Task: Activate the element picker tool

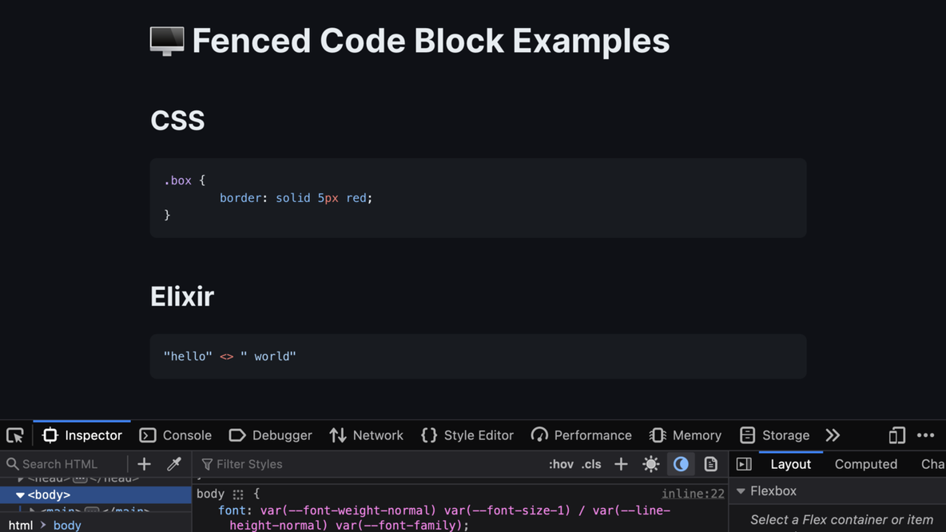Action: [15, 435]
